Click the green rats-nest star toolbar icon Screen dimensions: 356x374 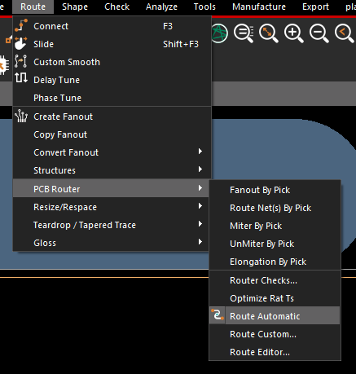coord(219,33)
